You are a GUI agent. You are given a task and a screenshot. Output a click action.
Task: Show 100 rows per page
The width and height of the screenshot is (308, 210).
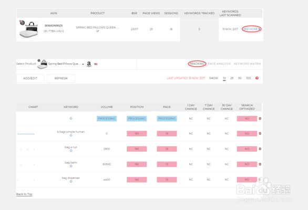point(249,78)
